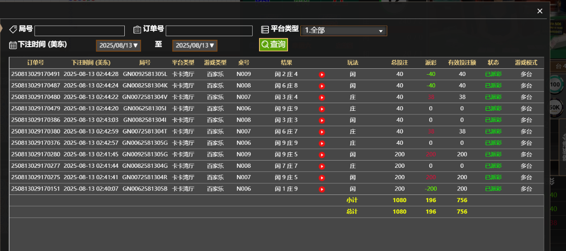Image resolution: width=566 pixels, height=251 pixels.
Task: Click the 下注时间 (美东) column header
Action: coord(91,63)
